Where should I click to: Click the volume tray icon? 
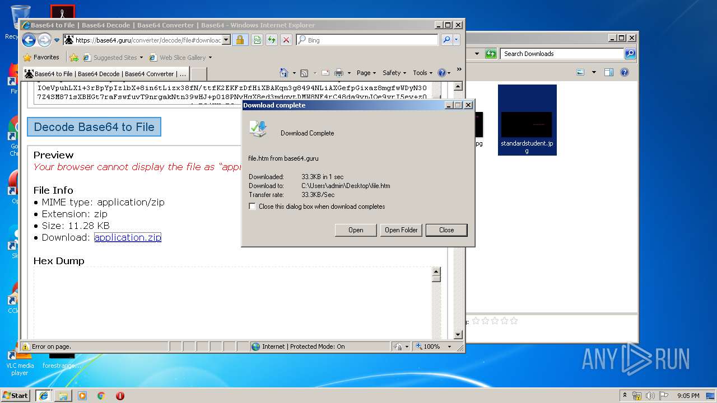[x=650, y=396]
